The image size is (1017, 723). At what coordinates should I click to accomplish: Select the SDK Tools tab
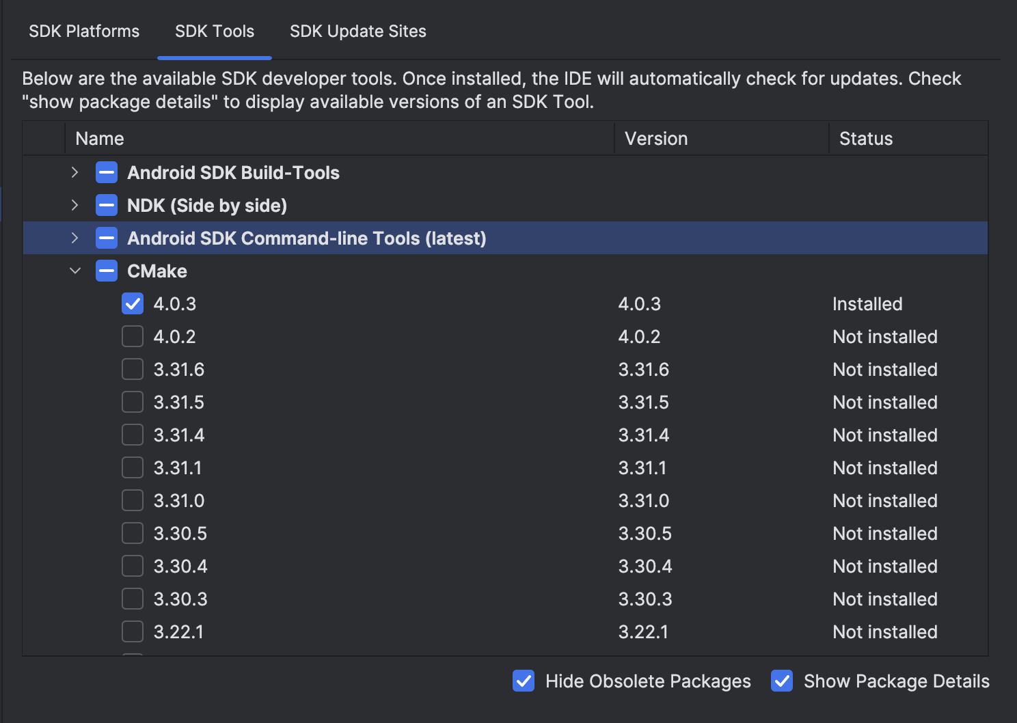point(215,31)
